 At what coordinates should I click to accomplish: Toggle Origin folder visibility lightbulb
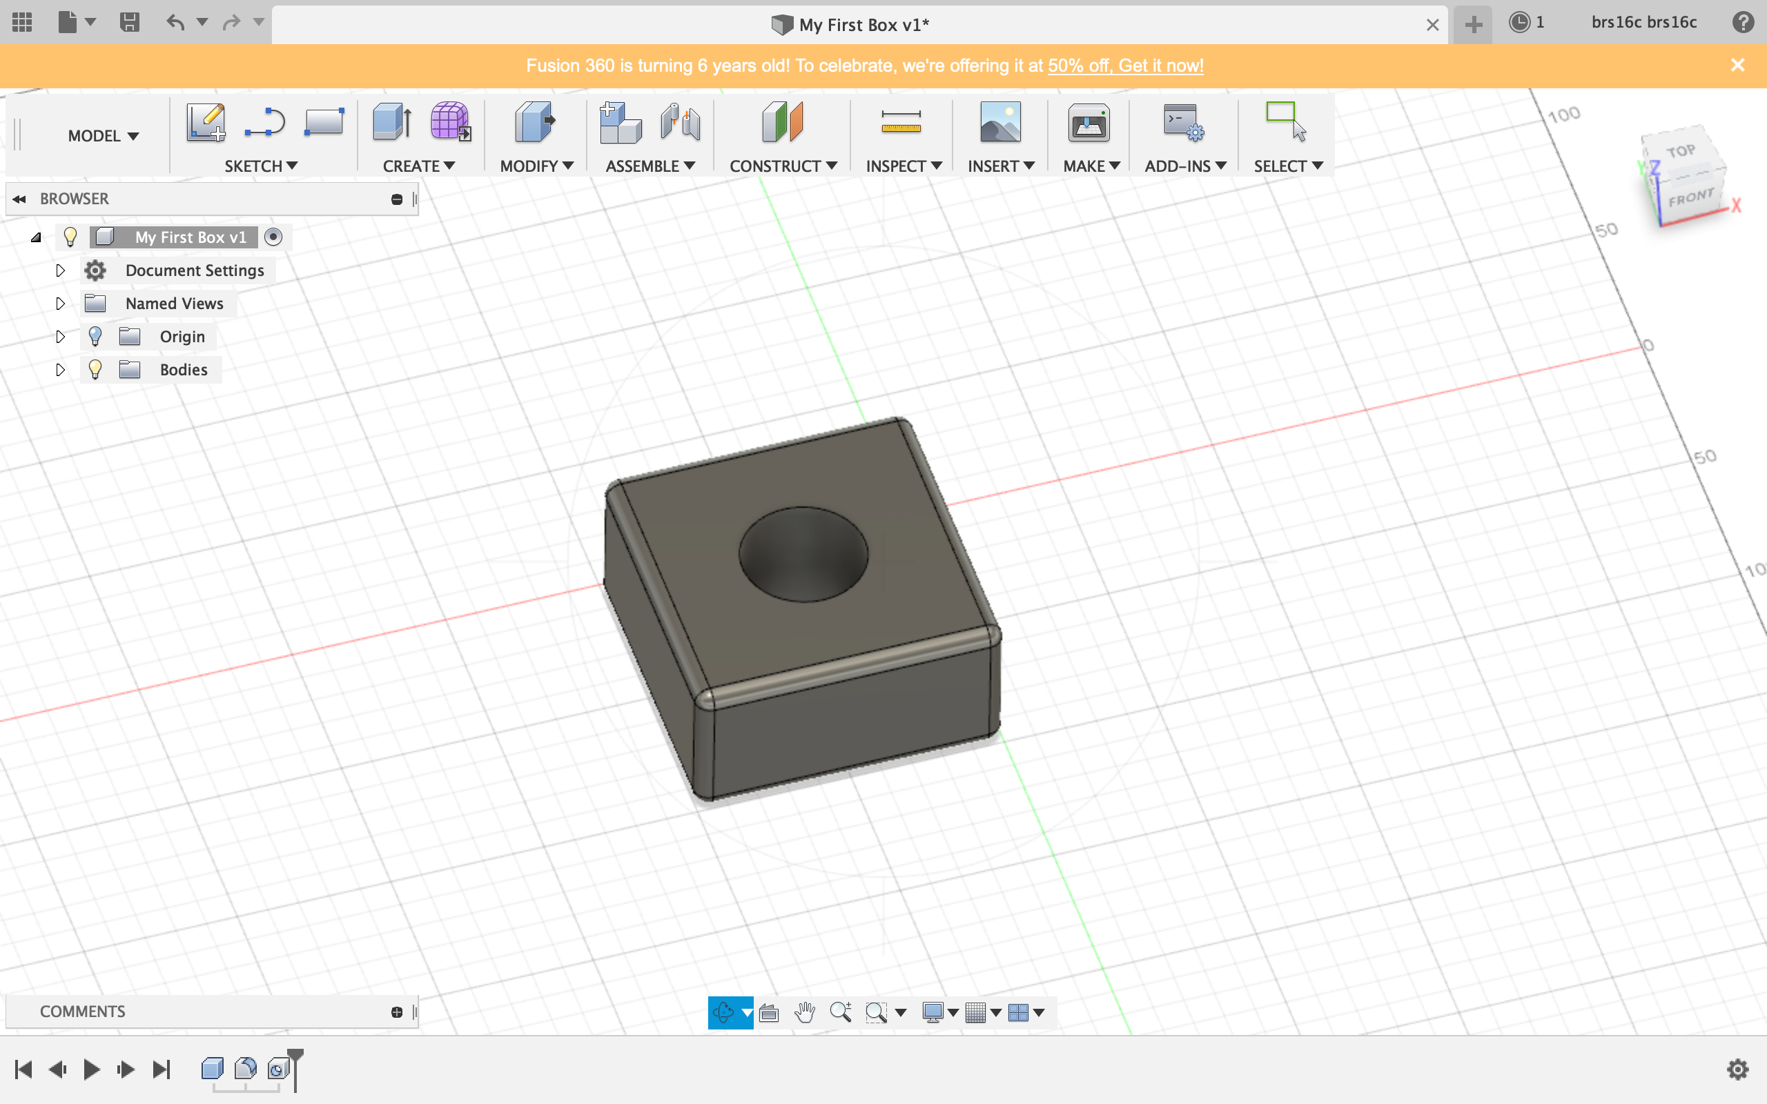tap(95, 337)
